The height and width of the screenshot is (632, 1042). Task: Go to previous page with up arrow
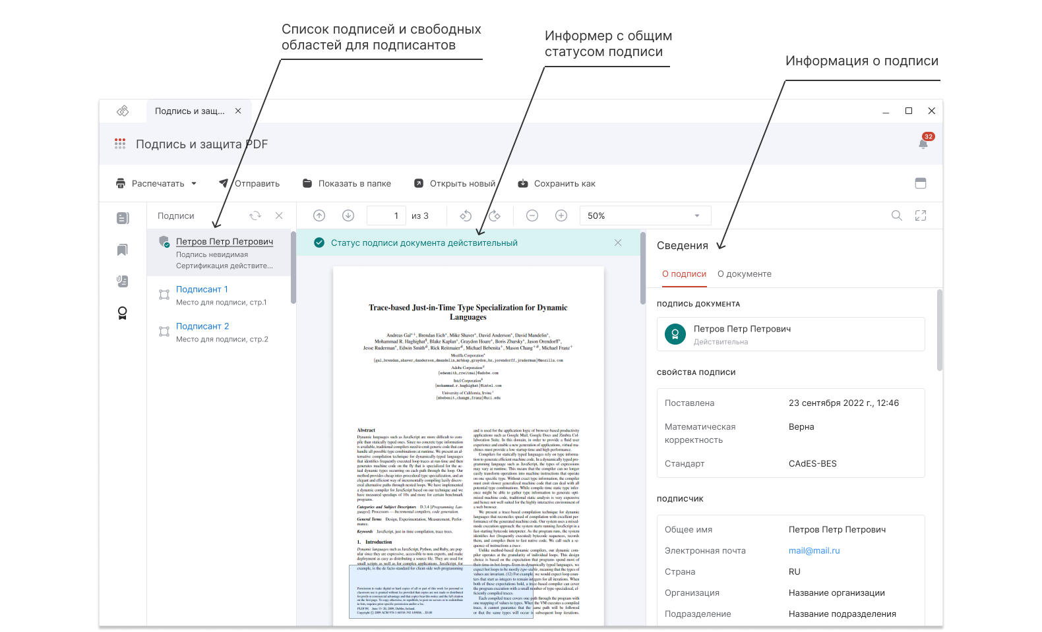(x=319, y=215)
